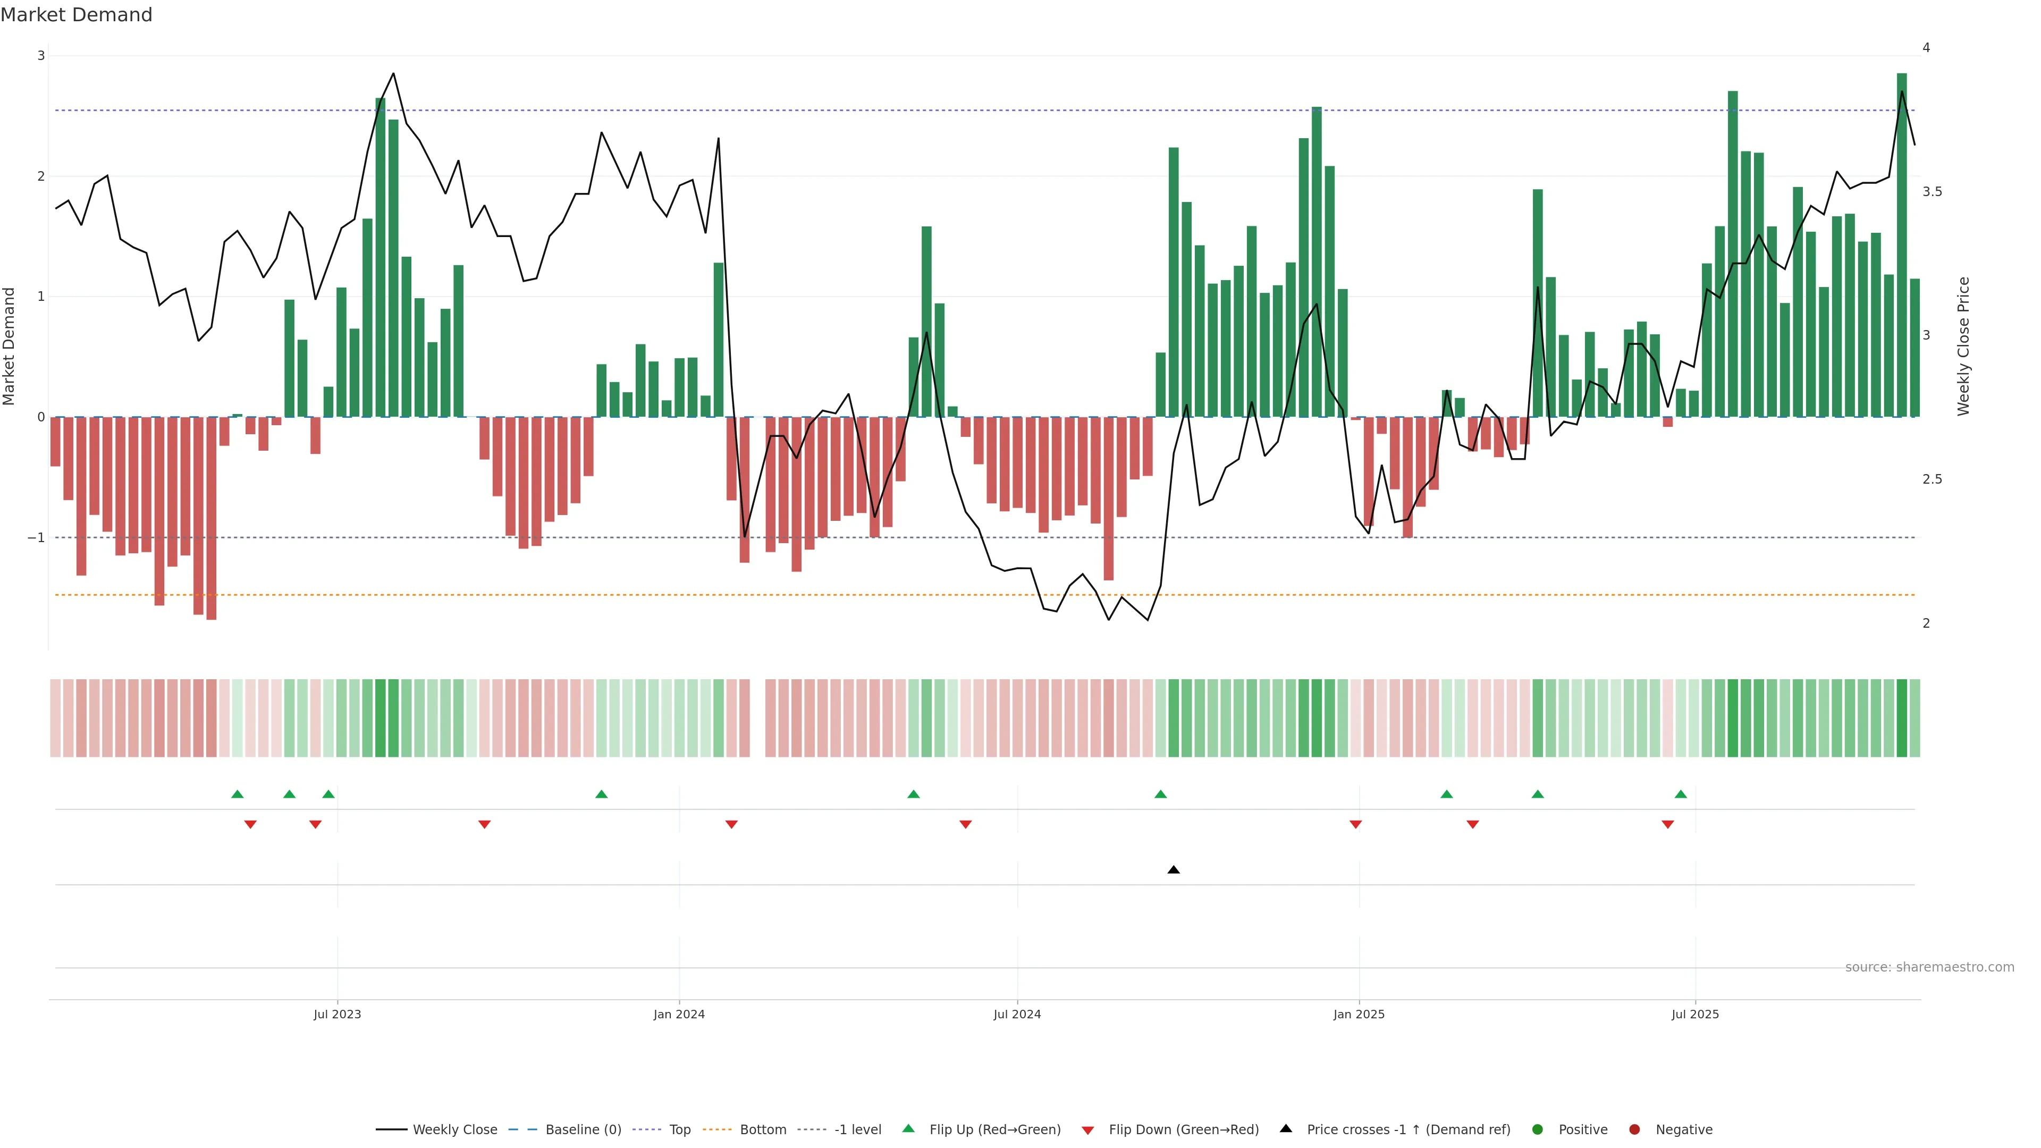Click the red Negative legend dot
This screenshot has height=1148, width=2041.
[1634, 1129]
